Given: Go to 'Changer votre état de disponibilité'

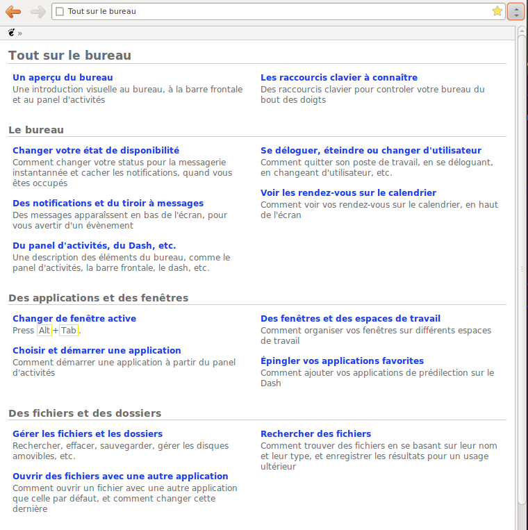Looking at the screenshot, I should pos(96,150).
